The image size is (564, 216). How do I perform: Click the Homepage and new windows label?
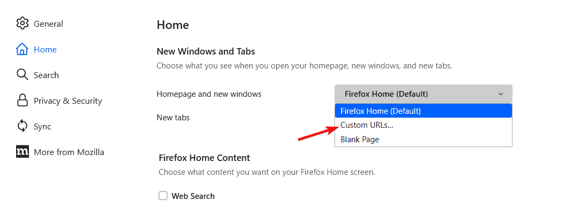click(209, 94)
